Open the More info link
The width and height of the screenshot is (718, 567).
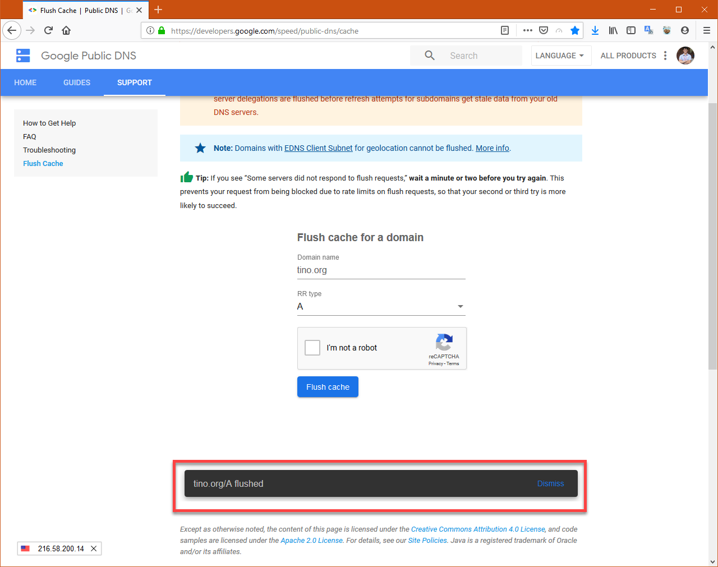(x=493, y=148)
